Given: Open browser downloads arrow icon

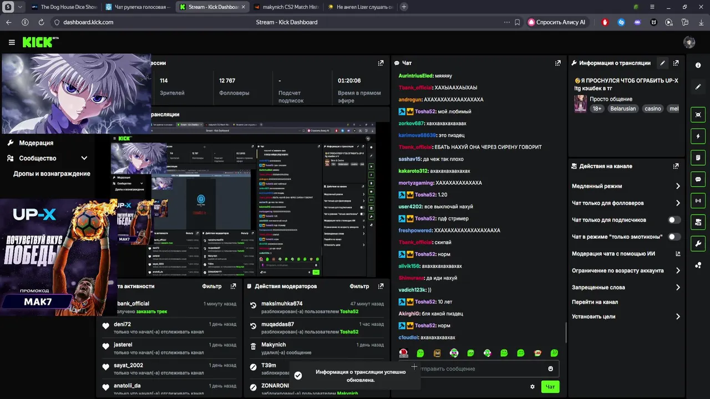Looking at the screenshot, I should pyautogui.click(x=701, y=22).
